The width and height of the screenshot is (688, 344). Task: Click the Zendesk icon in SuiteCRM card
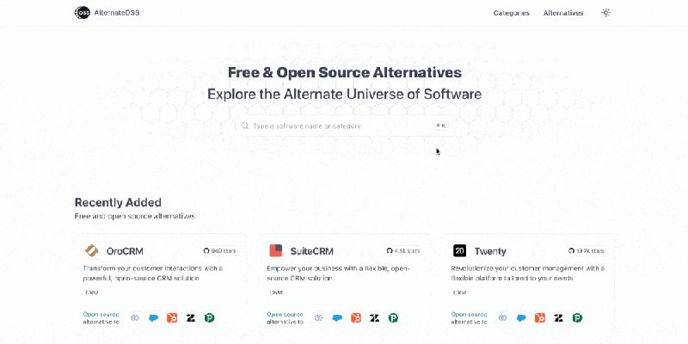click(x=374, y=318)
